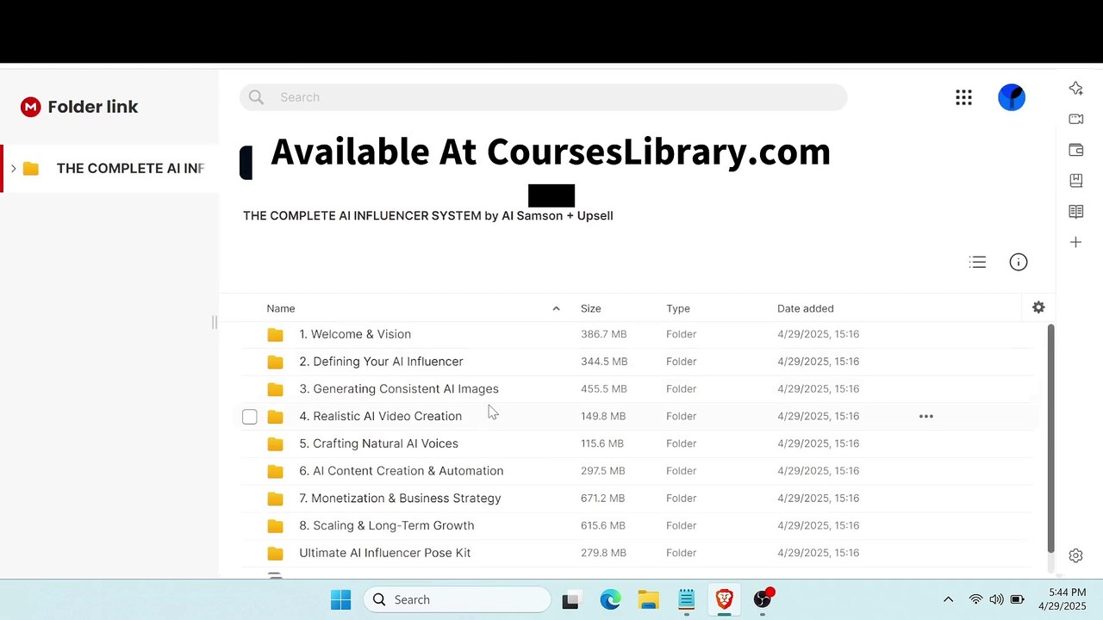The image size is (1103, 620).
Task: Open 6. AI Content Creation & Automation folder
Action: click(402, 471)
